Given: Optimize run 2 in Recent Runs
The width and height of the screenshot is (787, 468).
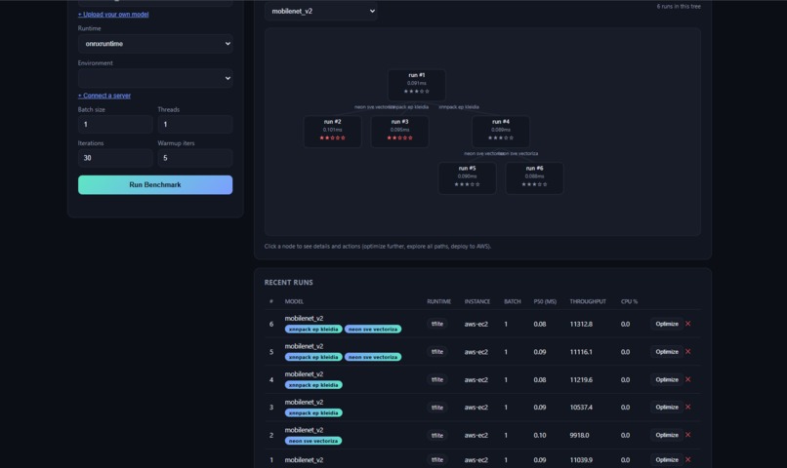Looking at the screenshot, I should tap(667, 435).
